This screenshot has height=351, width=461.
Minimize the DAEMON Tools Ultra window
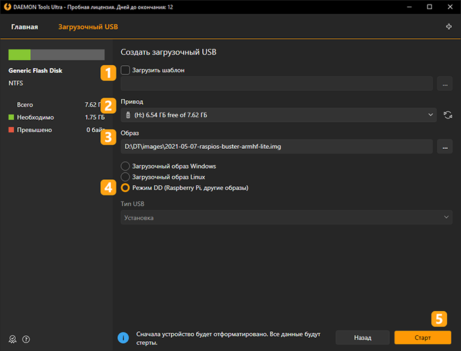[409, 7]
